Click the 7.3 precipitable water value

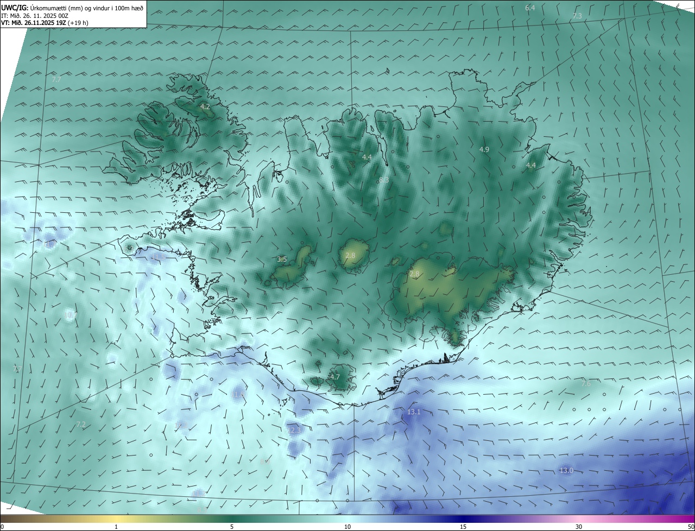point(577,16)
